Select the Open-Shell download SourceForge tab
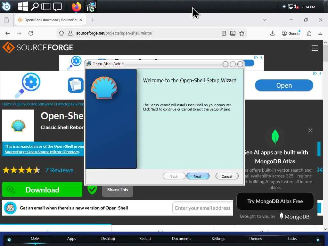This screenshot has width=328, height=246. 50,20
